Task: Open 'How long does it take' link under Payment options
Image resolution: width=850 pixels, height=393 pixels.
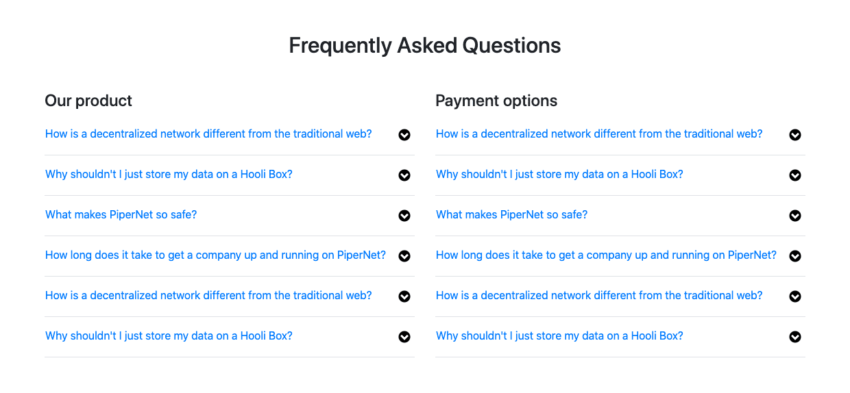Action: [606, 255]
